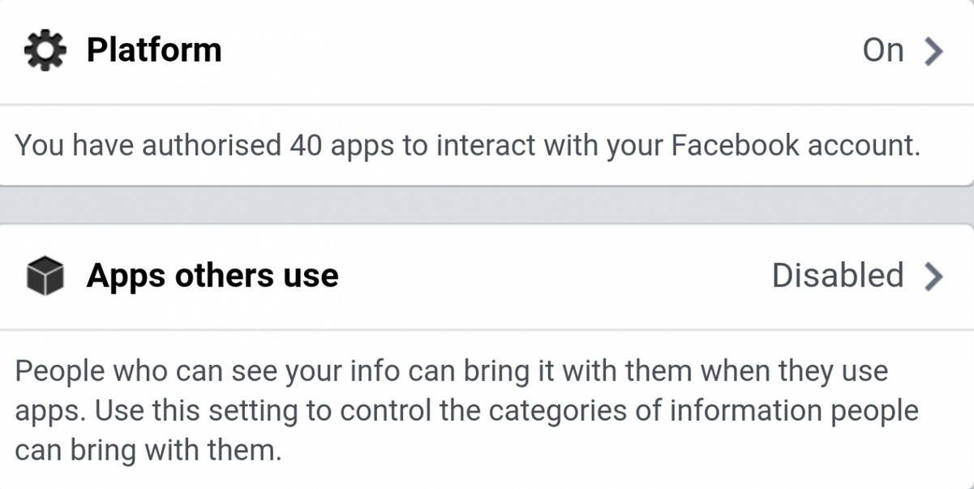The width and height of the screenshot is (974, 489).
Task: Click the "can bring with them." last line
Action: tap(148, 450)
